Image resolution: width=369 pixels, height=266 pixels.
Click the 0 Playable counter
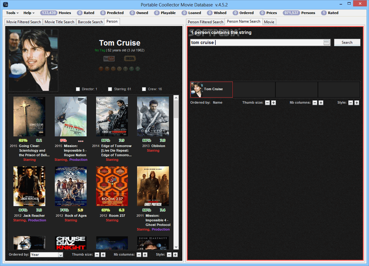click(165, 13)
